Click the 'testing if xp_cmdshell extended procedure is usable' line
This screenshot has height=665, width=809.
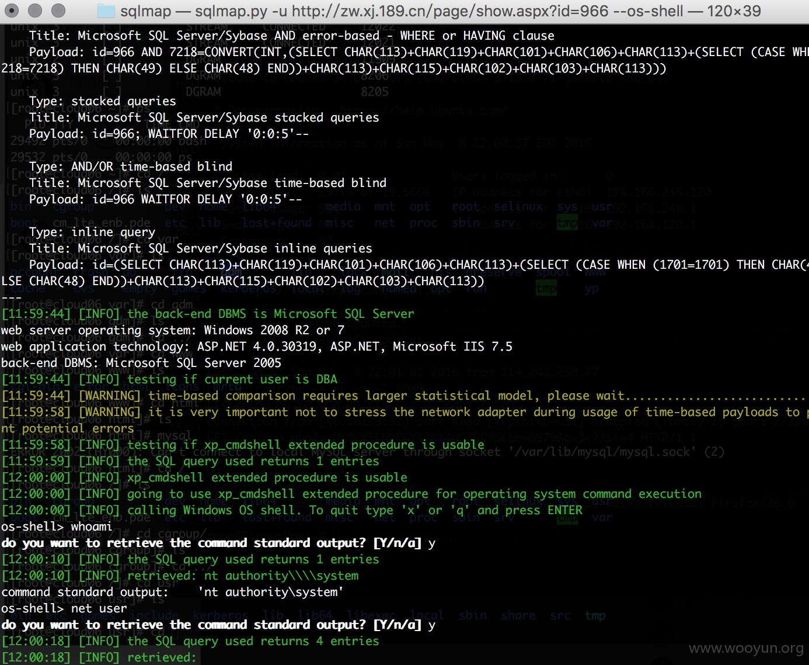pos(243,445)
